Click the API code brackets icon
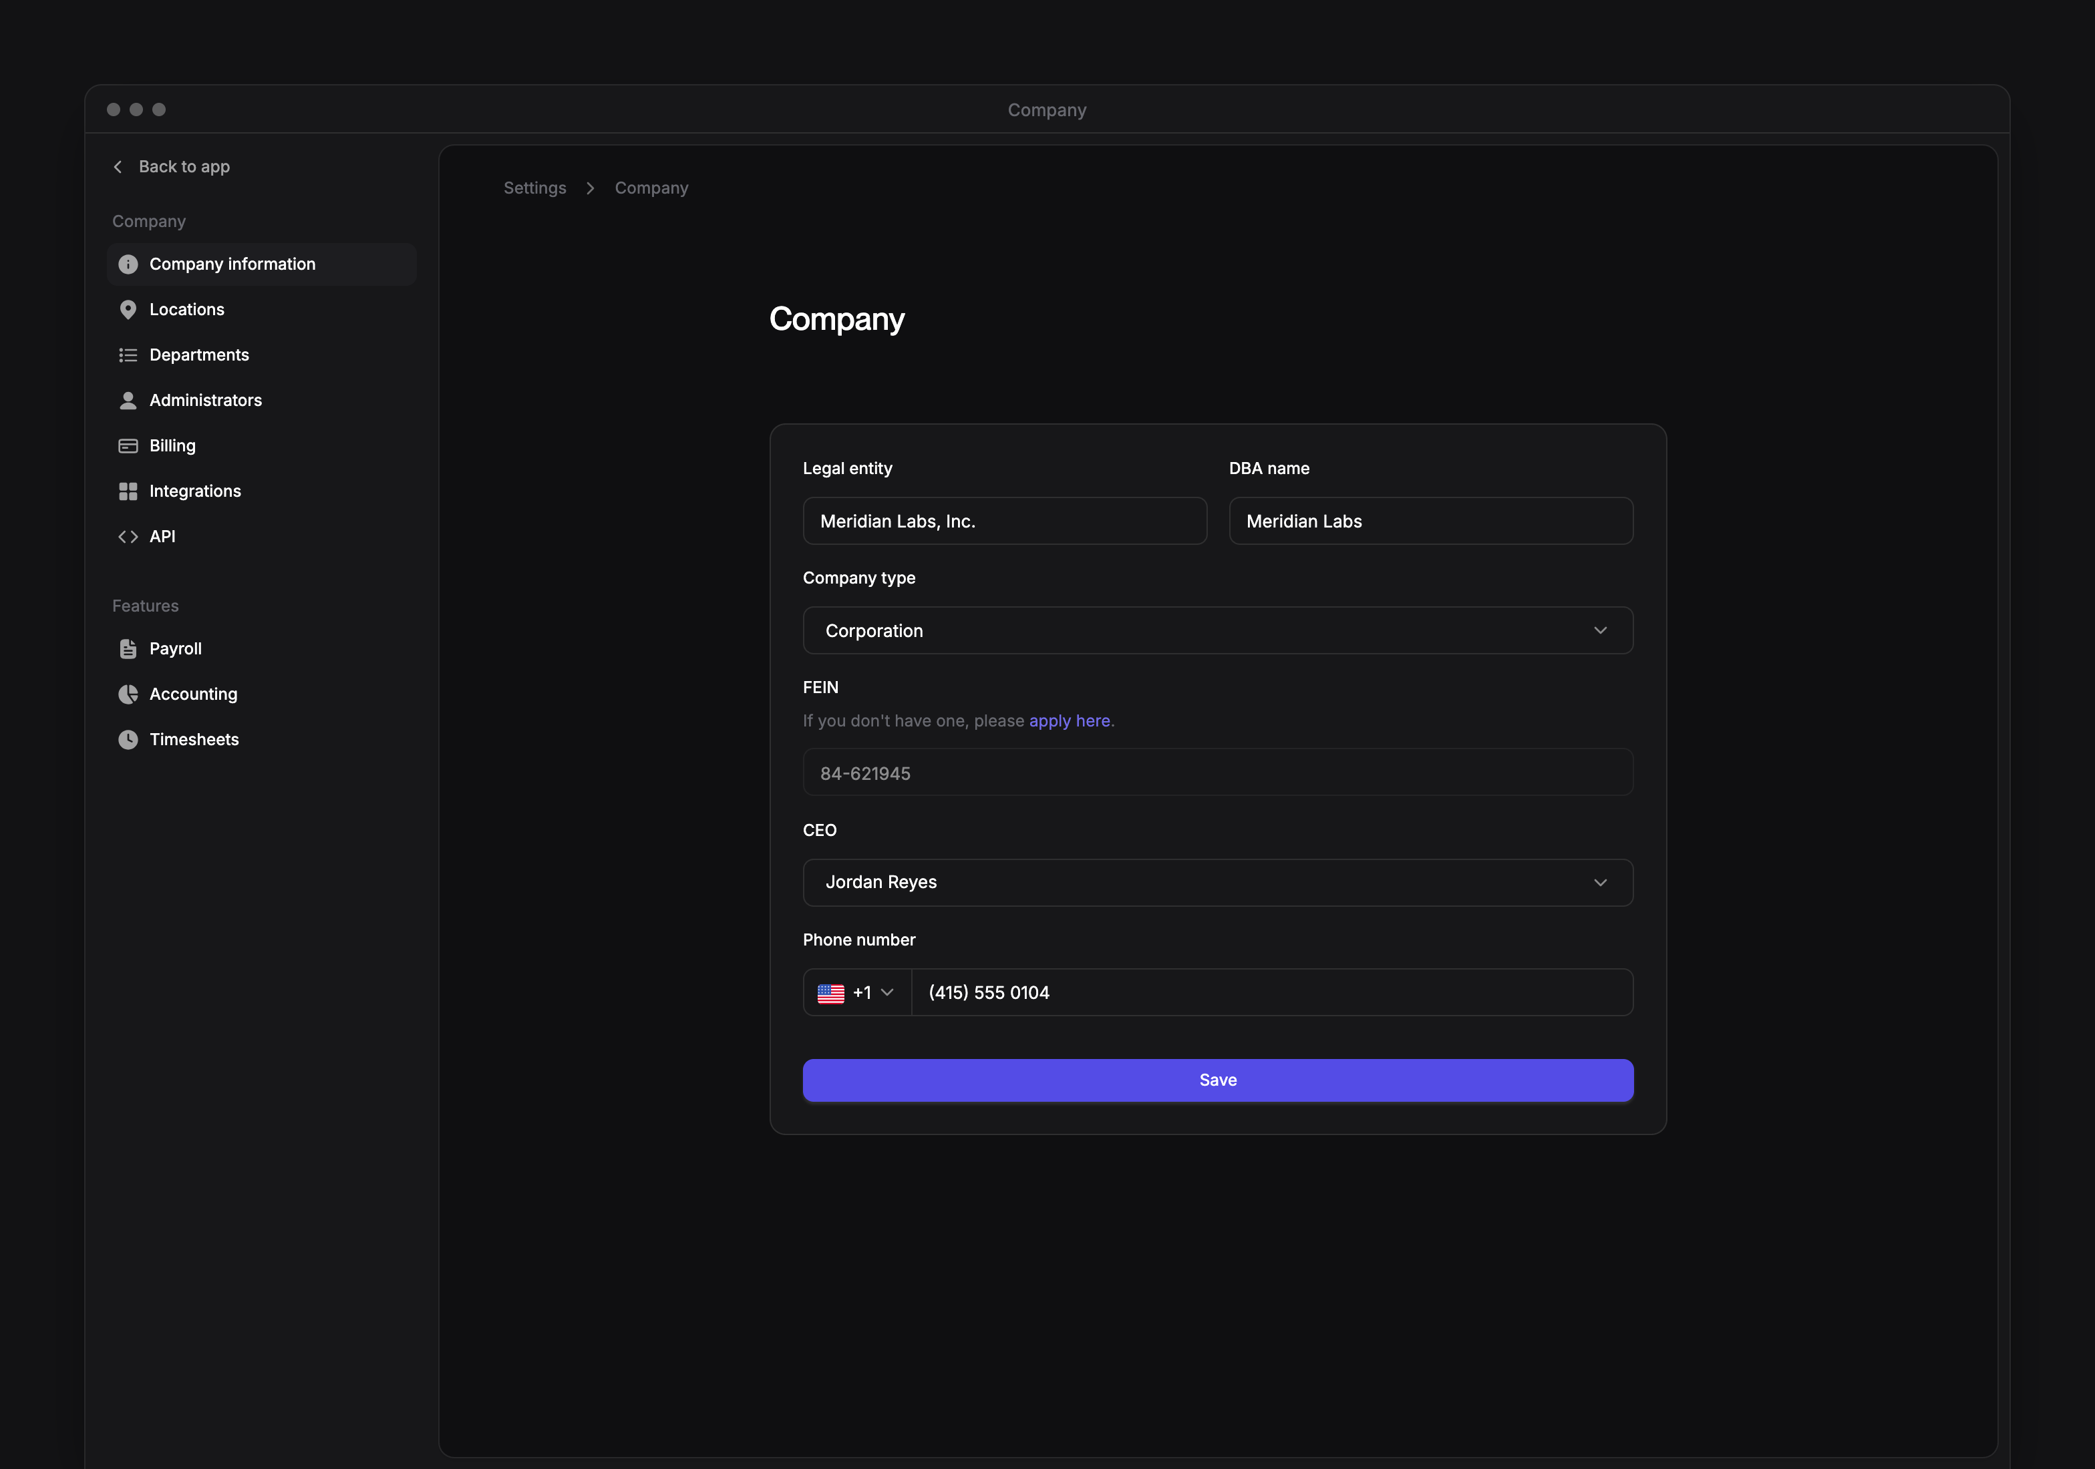This screenshot has height=1469, width=2095. pos(128,537)
